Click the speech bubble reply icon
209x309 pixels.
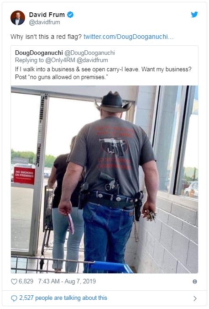pyautogui.click(x=14, y=298)
